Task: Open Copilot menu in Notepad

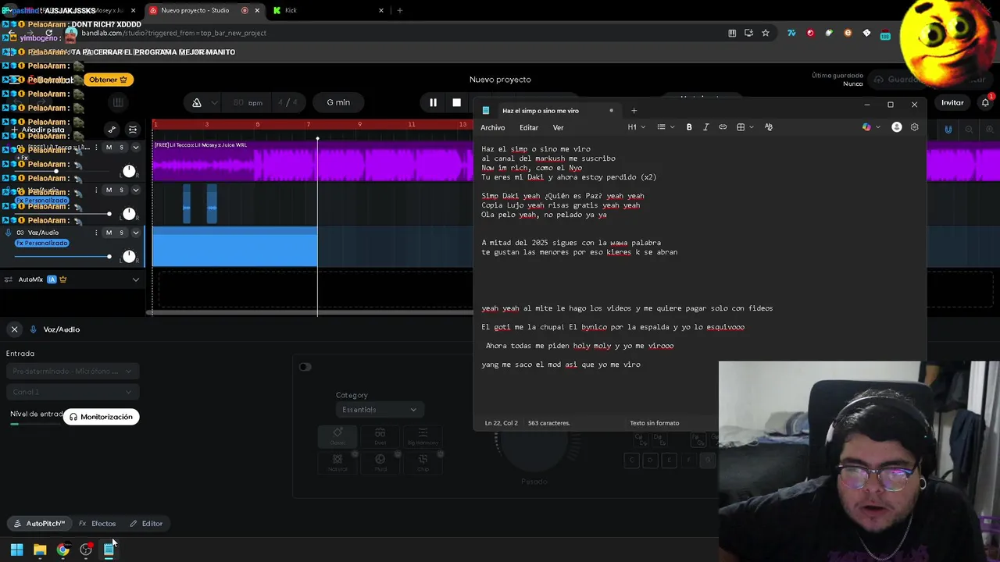Action: coord(870,127)
